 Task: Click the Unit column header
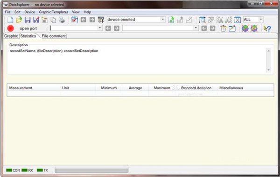[78, 88]
